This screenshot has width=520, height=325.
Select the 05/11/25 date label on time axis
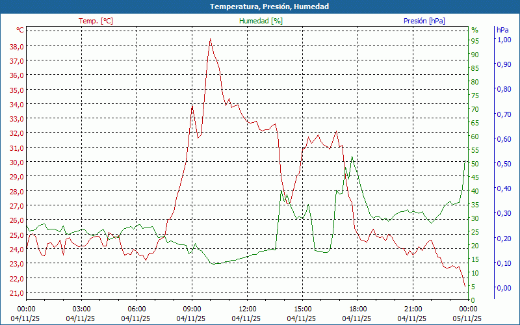[468, 318]
